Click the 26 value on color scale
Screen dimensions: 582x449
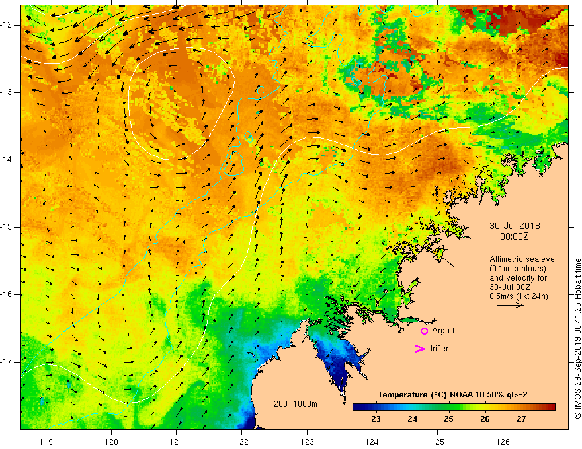485,419
